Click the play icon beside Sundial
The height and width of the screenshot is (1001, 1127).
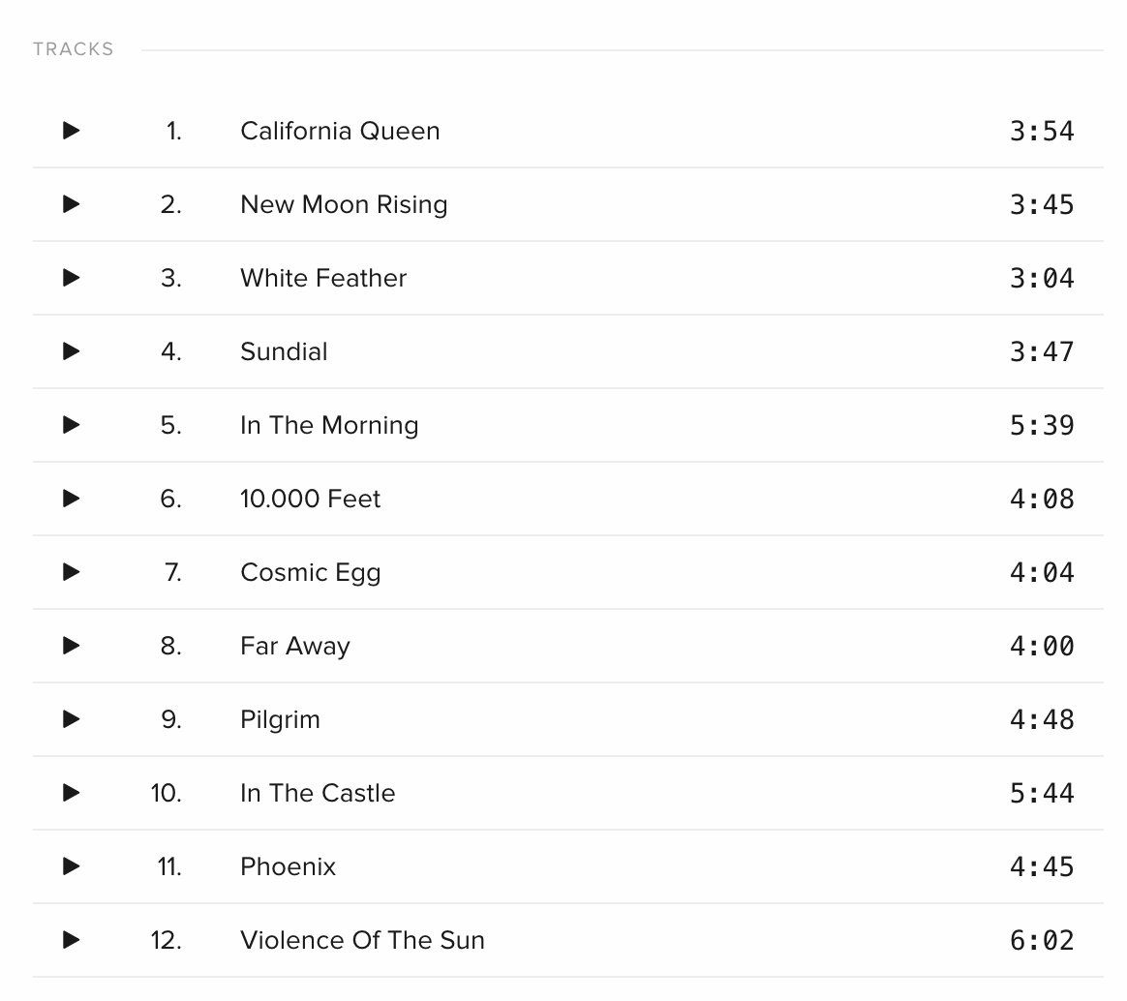71,351
